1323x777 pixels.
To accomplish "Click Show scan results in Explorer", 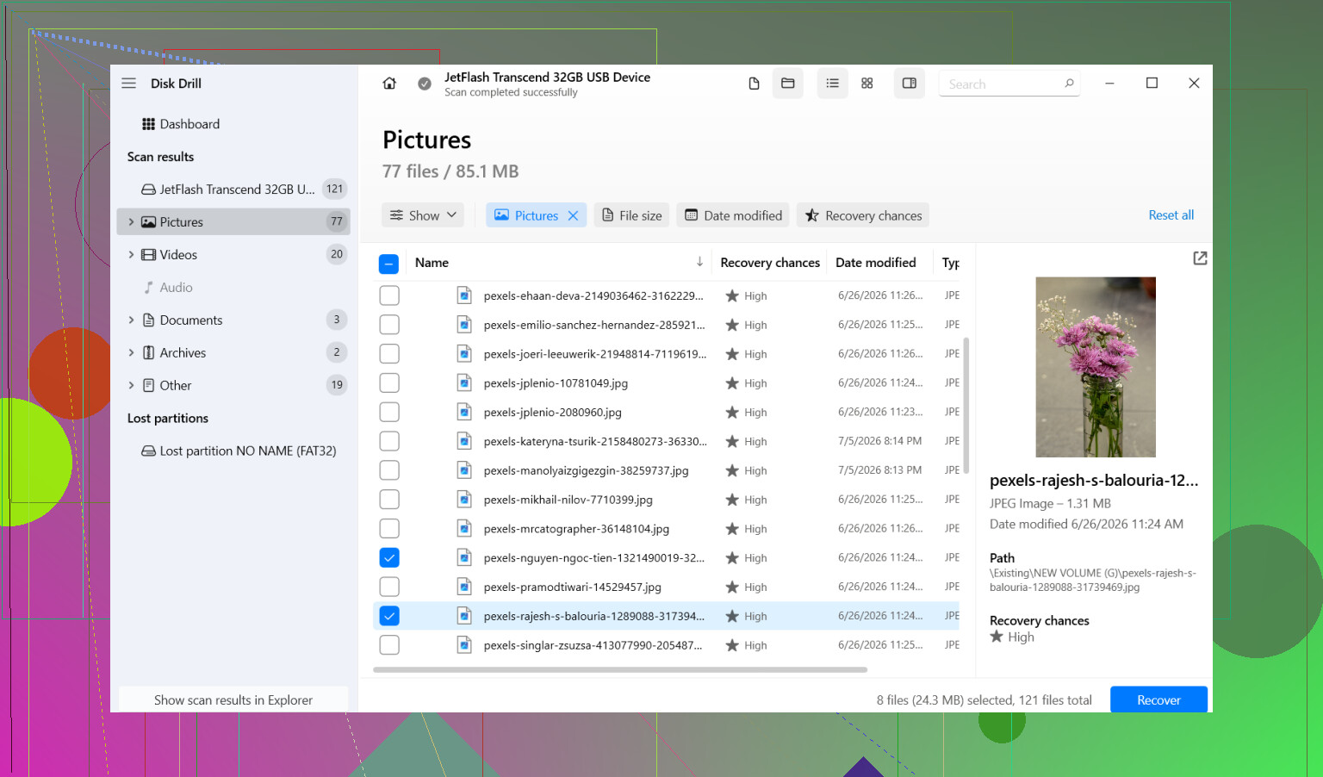I will click(233, 700).
